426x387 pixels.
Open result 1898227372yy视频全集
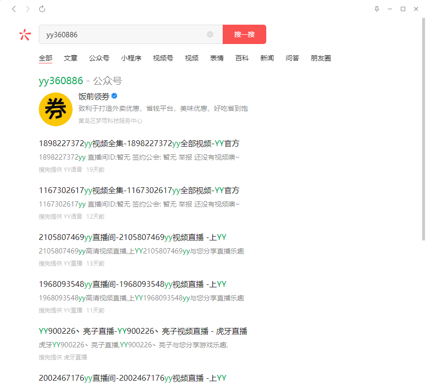click(139, 143)
